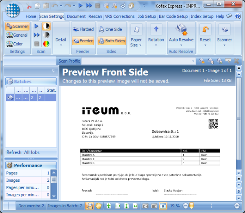
Task: Click the thumbnails grid icon in quick access toolbar
Action: (x=123, y=6)
